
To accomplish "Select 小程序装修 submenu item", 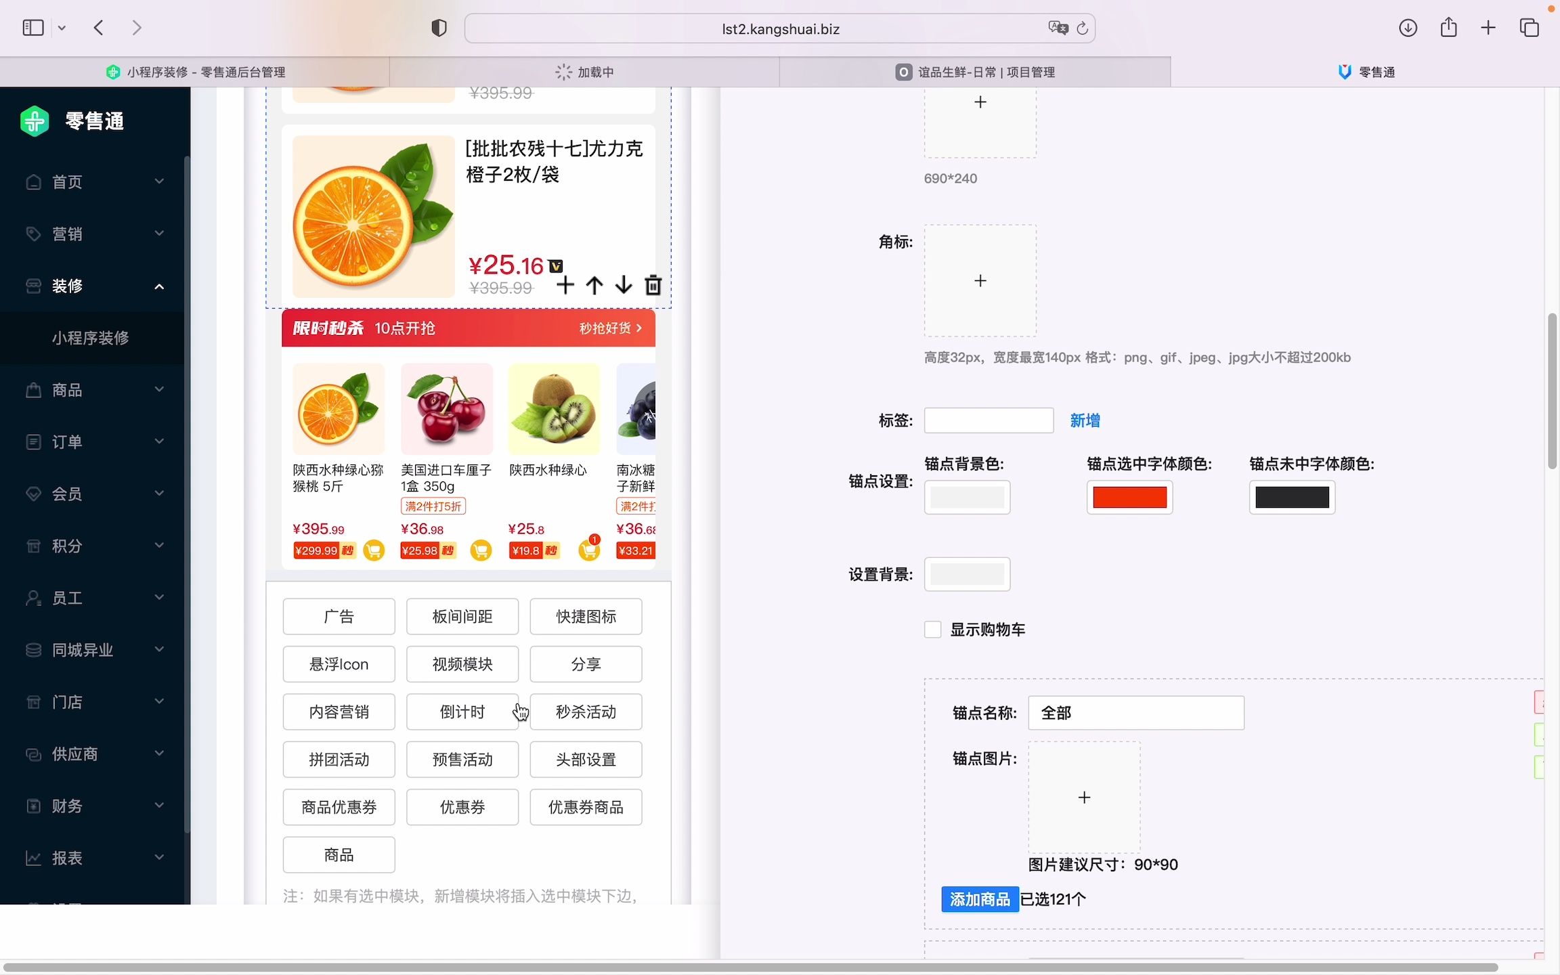I will (91, 338).
